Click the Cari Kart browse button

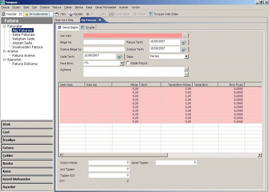(x=185, y=36)
